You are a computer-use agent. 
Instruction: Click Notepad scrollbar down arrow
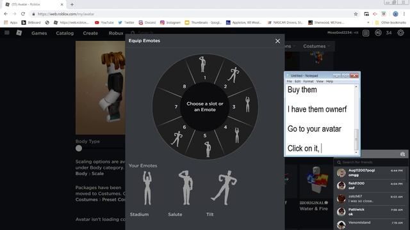[356, 153]
